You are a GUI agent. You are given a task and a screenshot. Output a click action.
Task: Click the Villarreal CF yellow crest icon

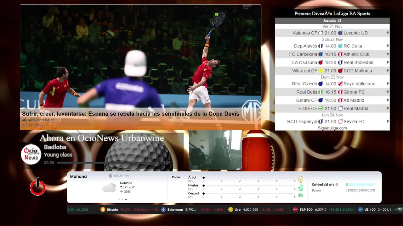pyautogui.click(x=321, y=71)
